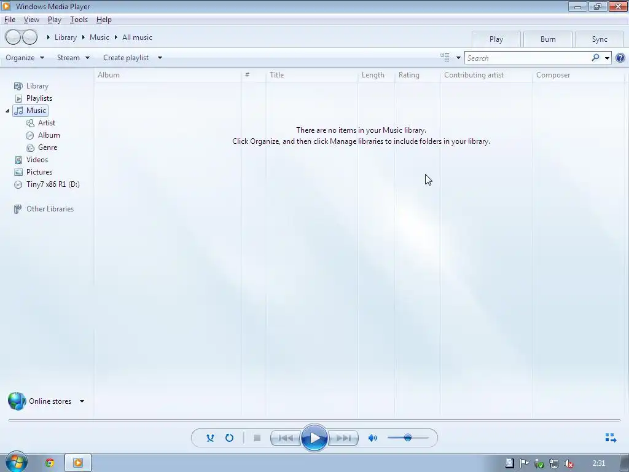Open the View options dropdown arrow
Screen dimensions: 629x472
tap(458, 58)
